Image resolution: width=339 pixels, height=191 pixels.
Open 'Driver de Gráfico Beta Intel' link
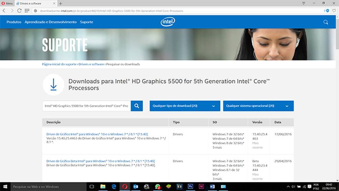click(100, 161)
